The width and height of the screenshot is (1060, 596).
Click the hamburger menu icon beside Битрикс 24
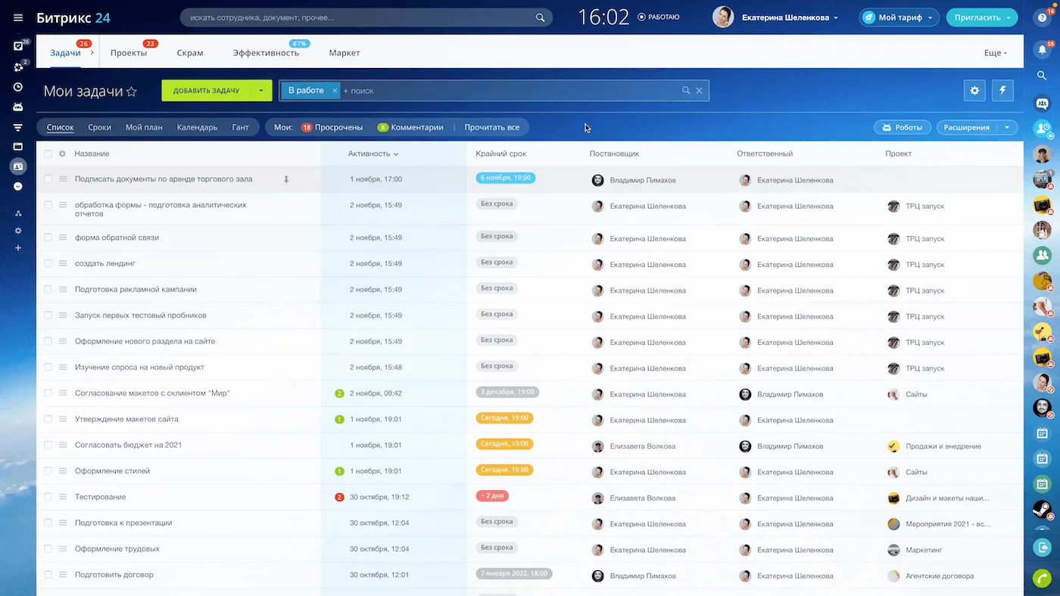click(x=18, y=17)
